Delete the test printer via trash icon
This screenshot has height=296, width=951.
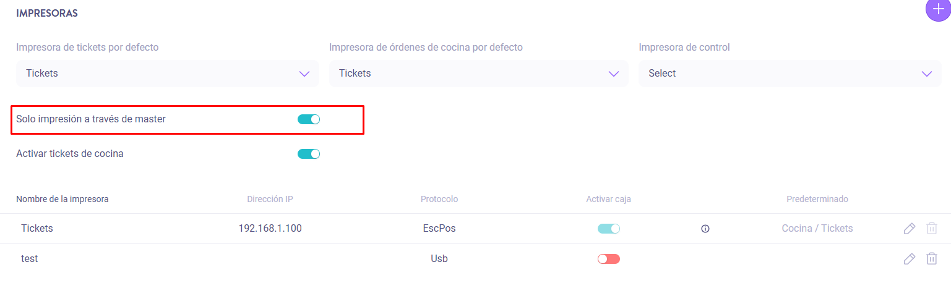(931, 259)
